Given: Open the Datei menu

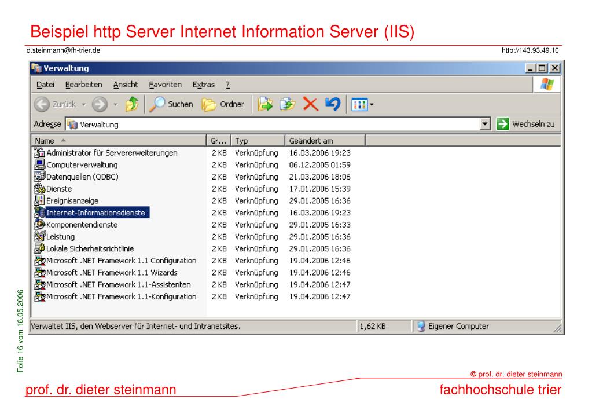Looking at the screenshot, I should coord(45,85).
